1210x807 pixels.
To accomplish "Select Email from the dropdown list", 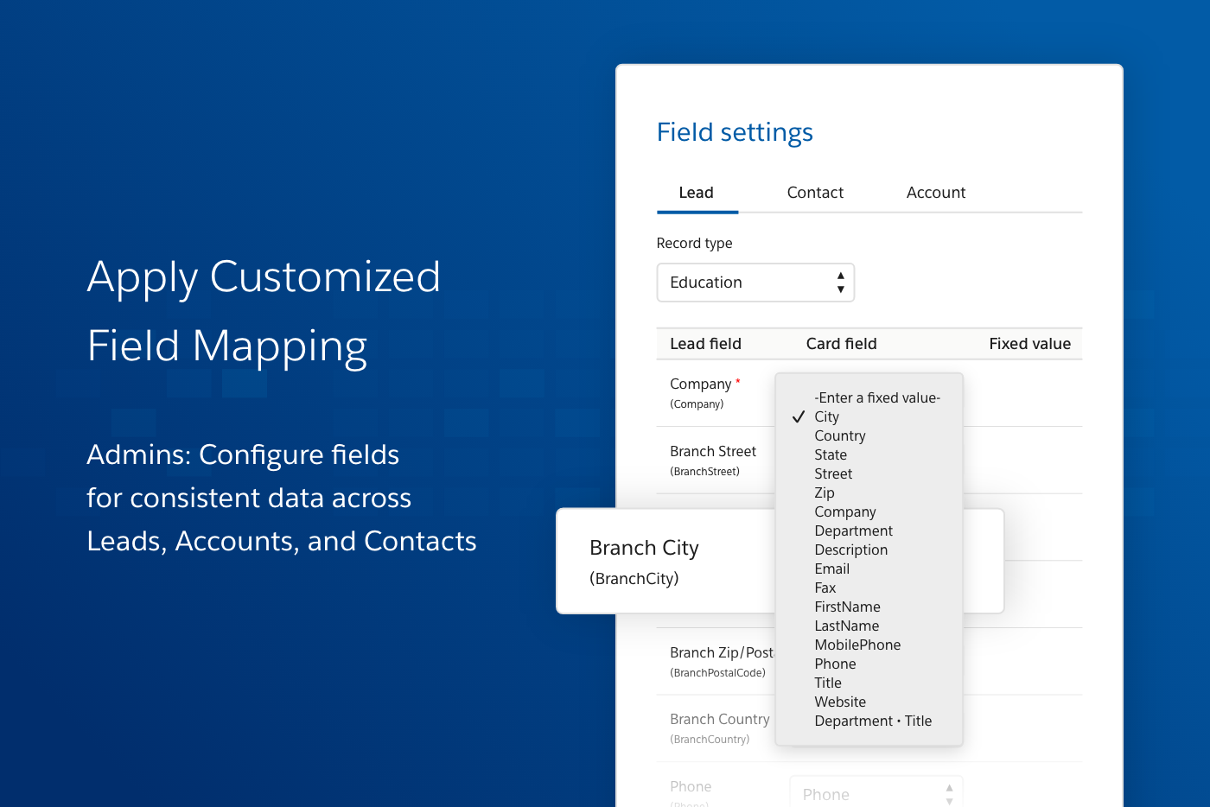I will [831, 569].
